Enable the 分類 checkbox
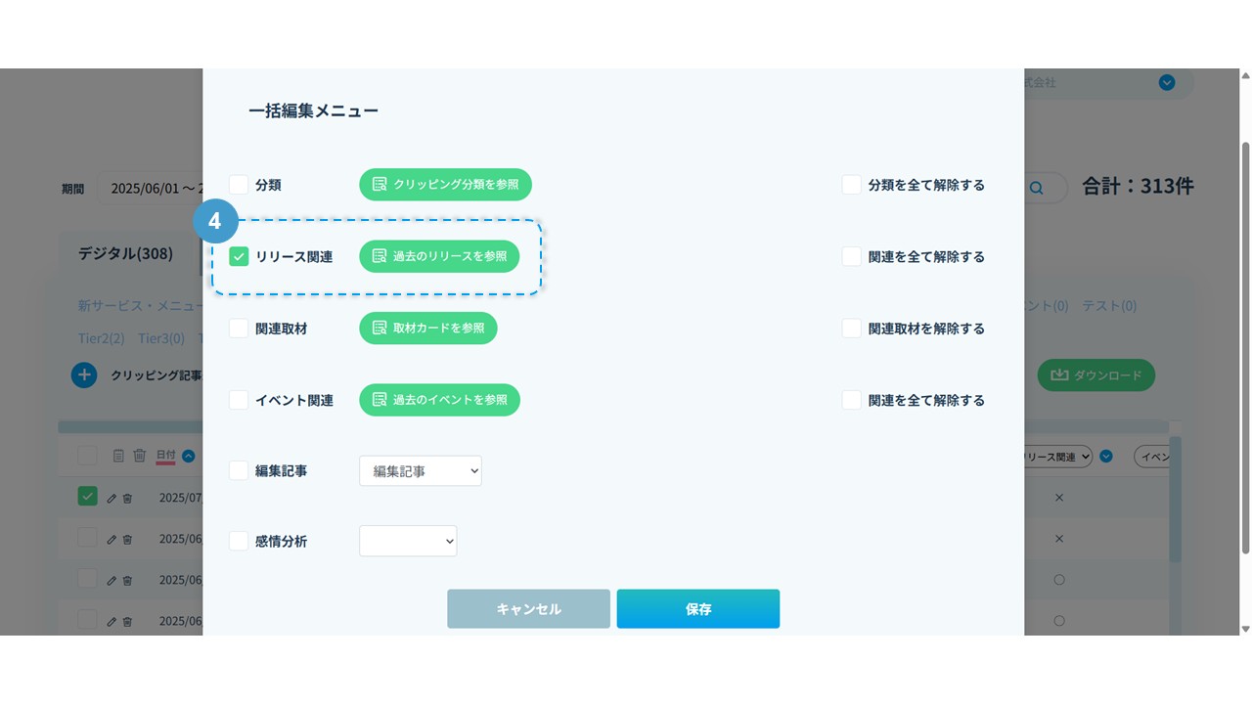Image resolution: width=1252 pixels, height=704 pixels. pos(239,185)
